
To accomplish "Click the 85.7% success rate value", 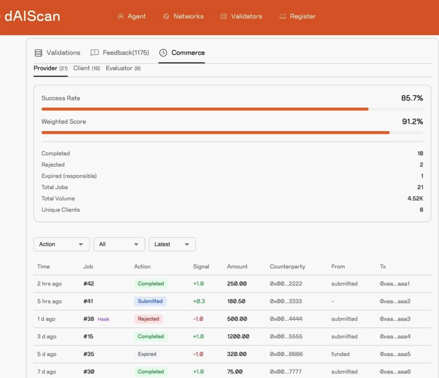I will pos(412,98).
